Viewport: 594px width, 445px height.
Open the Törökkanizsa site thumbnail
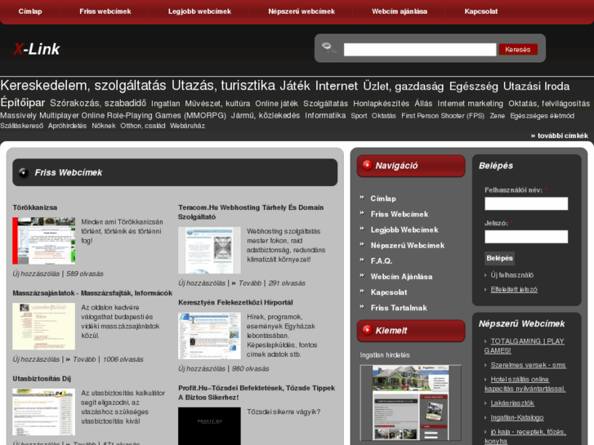tap(43, 240)
